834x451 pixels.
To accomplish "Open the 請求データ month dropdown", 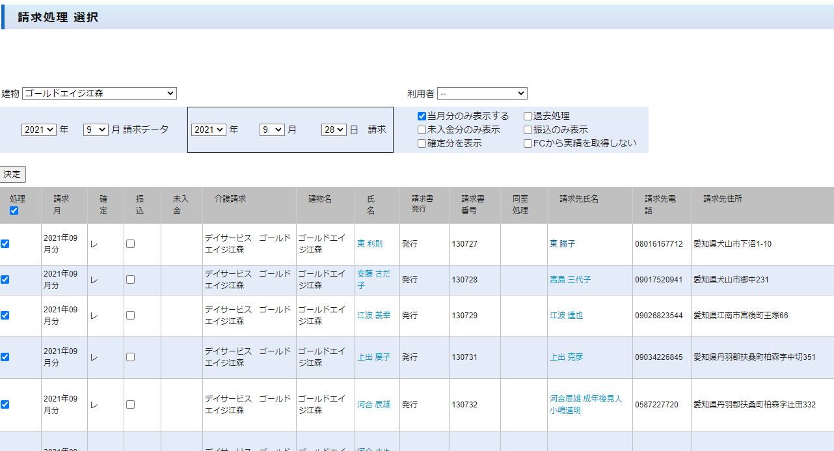I will (x=95, y=130).
